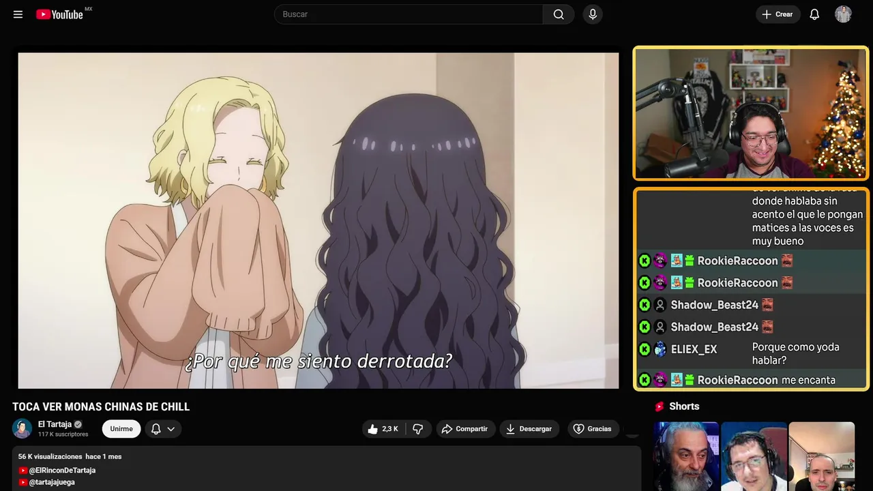The height and width of the screenshot is (491, 873).
Task: Click the ELIEX_EX chat username
Action: click(x=694, y=349)
